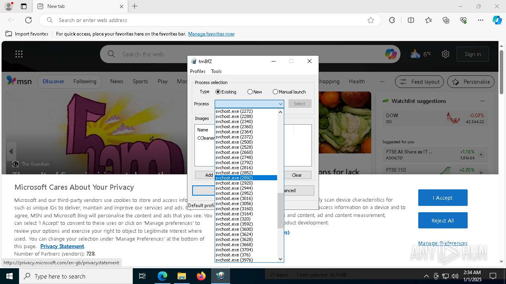Open Profiles menu in tmBfZ
This screenshot has height=284, width=506.
coord(198,71)
